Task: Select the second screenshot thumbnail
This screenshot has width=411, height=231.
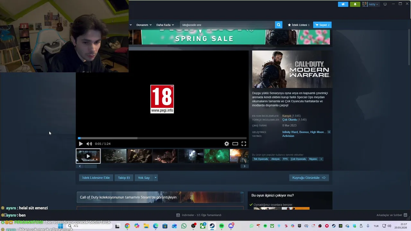Action: coord(114,156)
